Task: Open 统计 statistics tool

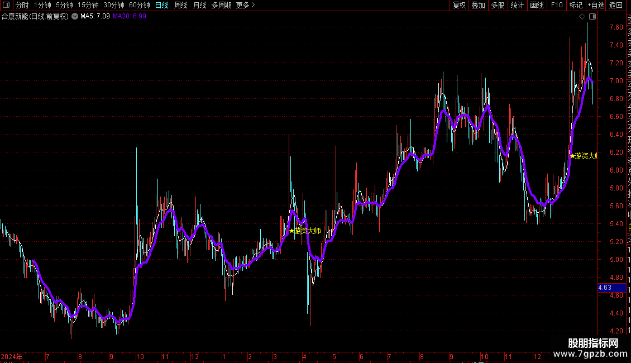Action: click(x=517, y=5)
